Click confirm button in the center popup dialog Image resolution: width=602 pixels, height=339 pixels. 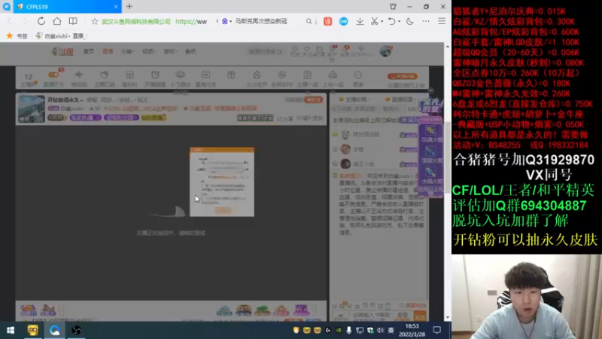(223, 210)
